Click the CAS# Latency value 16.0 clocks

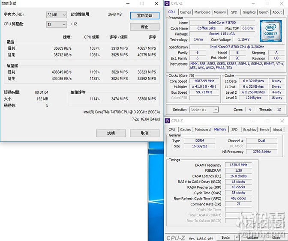tap(238, 176)
